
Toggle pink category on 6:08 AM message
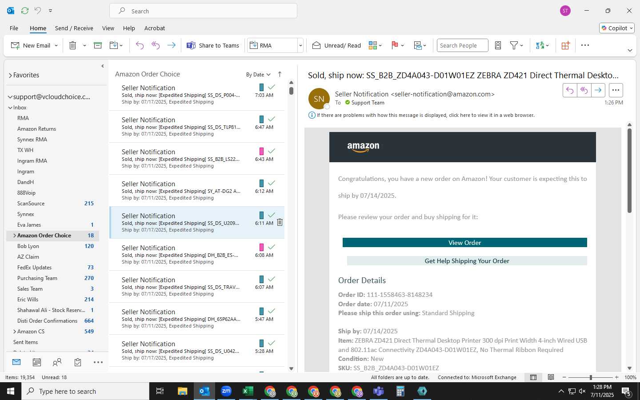pos(261,247)
